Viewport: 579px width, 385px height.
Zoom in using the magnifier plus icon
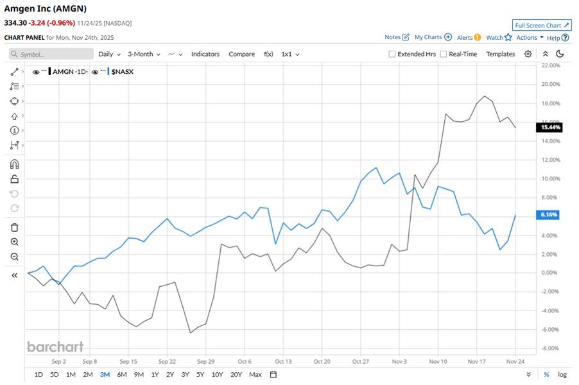point(15,242)
